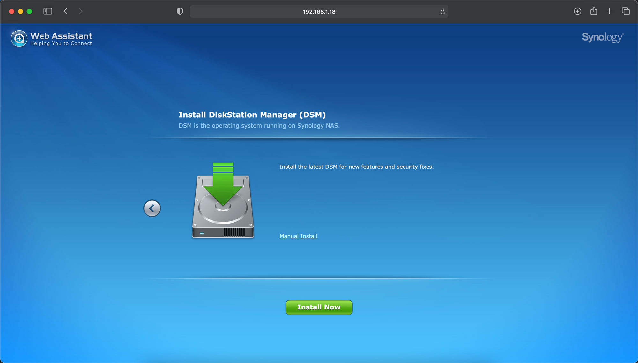Click the 'Install DiskStation Manager (DSM)' heading
The width and height of the screenshot is (638, 363).
tap(252, 115)
